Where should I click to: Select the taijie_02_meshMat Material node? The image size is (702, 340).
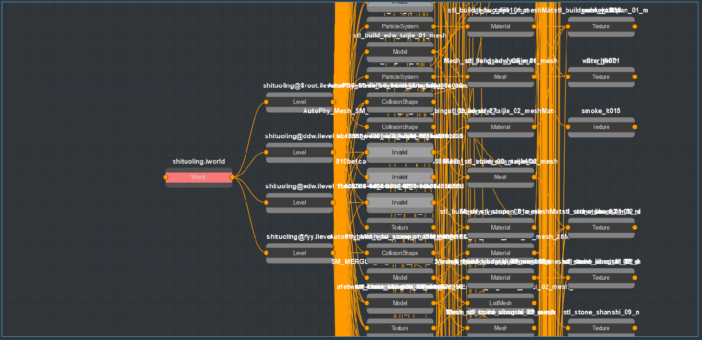[500, 127]
